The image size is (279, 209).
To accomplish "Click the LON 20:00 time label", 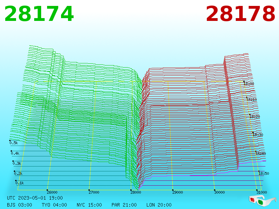I will (x=159, y=205).
